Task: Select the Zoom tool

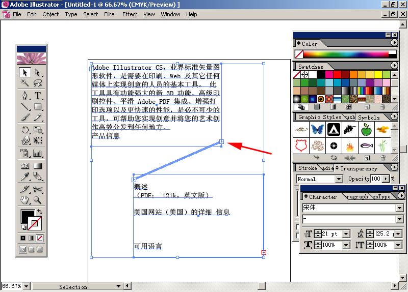Action: [x=38, y=200]
